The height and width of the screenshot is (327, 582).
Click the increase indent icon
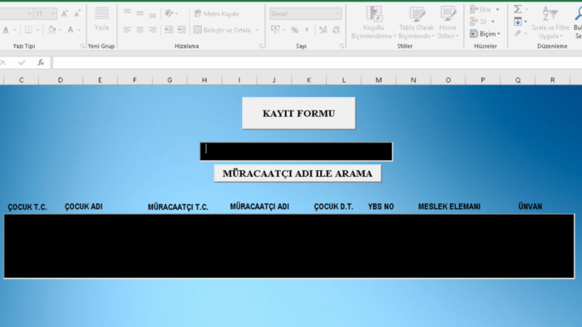(181, 30)
